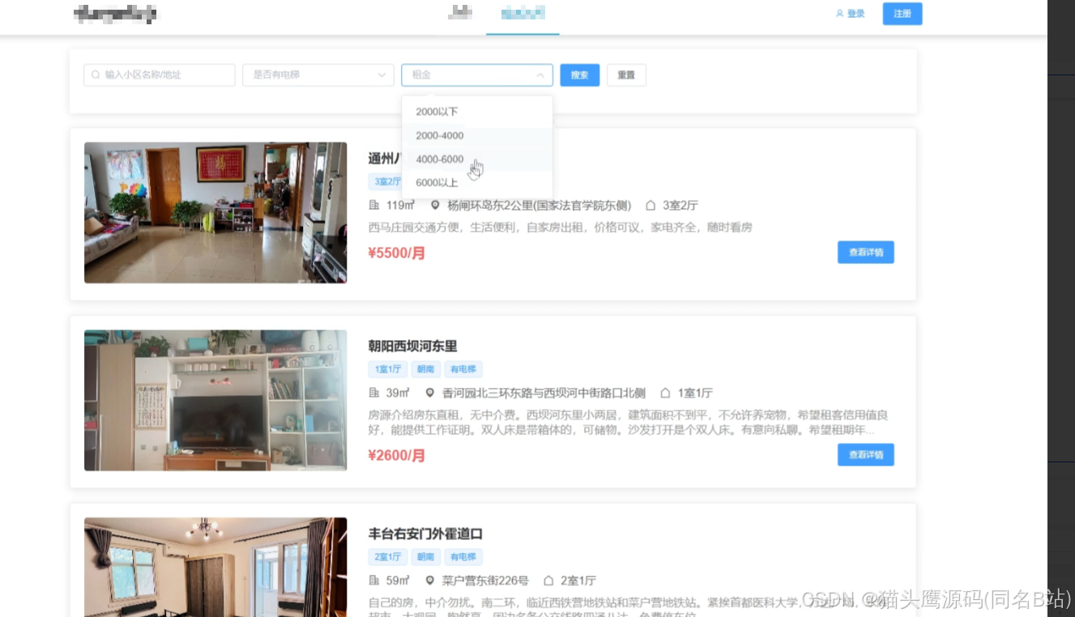Select the 6000以上 rent option
This screenshot has height=617, width=1075.
[x=477, y=182]
